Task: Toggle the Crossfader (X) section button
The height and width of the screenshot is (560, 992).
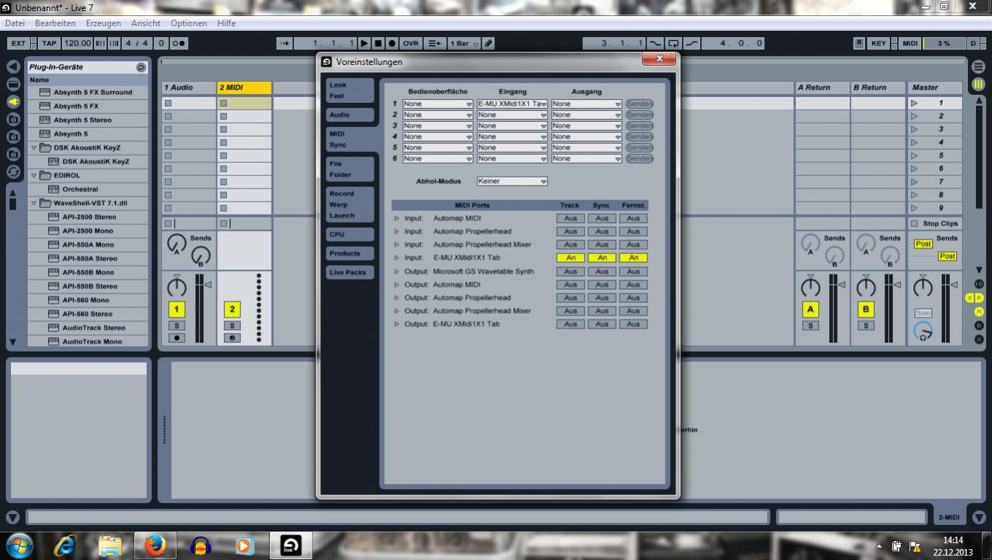Action: (x=979, y=340)
